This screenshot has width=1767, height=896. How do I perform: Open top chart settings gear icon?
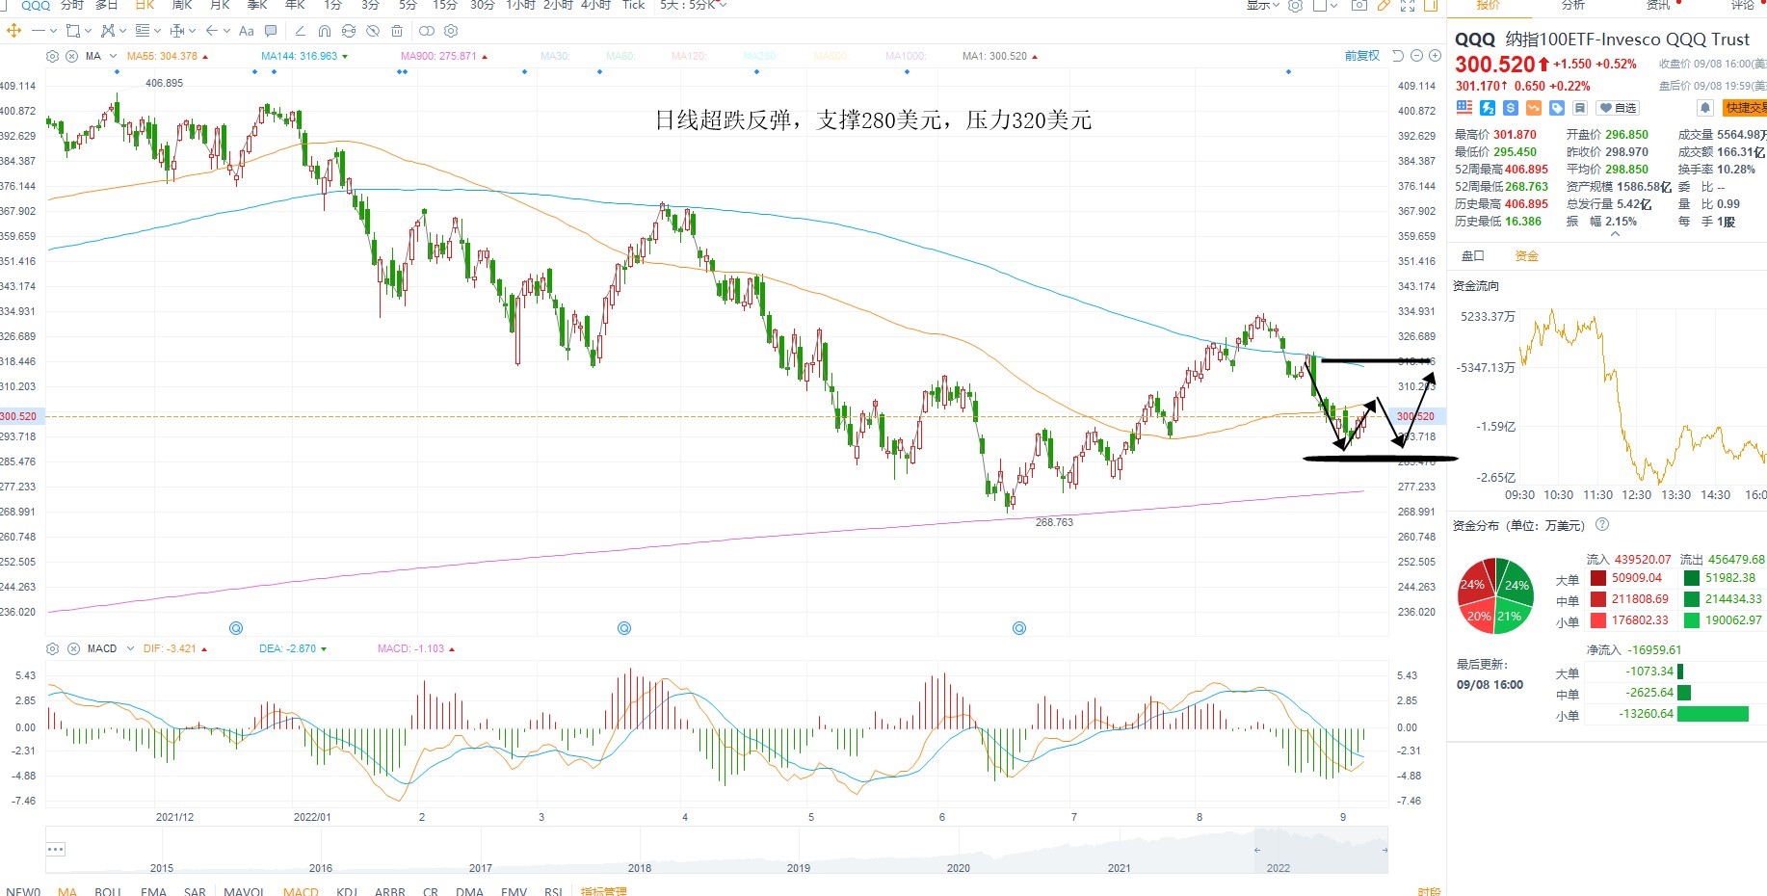[1296, 5]
